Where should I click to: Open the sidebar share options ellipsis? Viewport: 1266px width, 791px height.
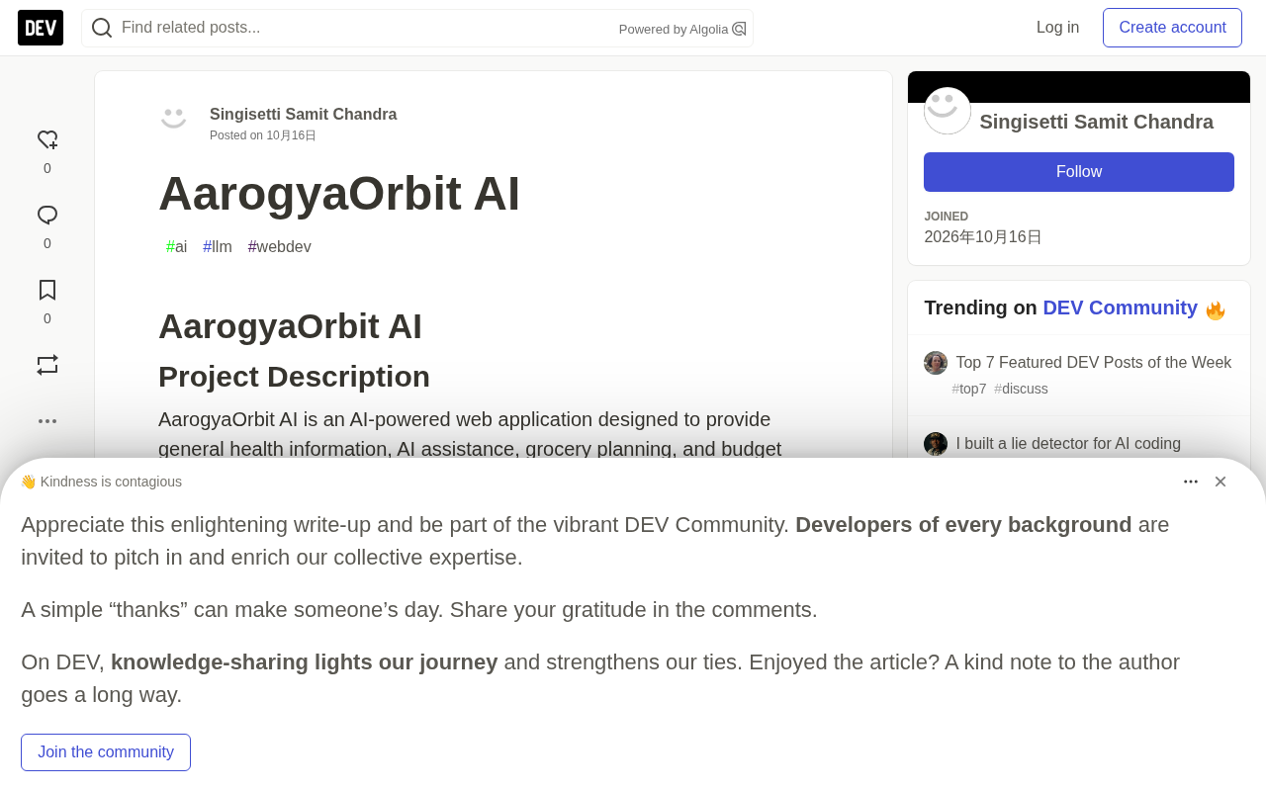pos(47,421)
